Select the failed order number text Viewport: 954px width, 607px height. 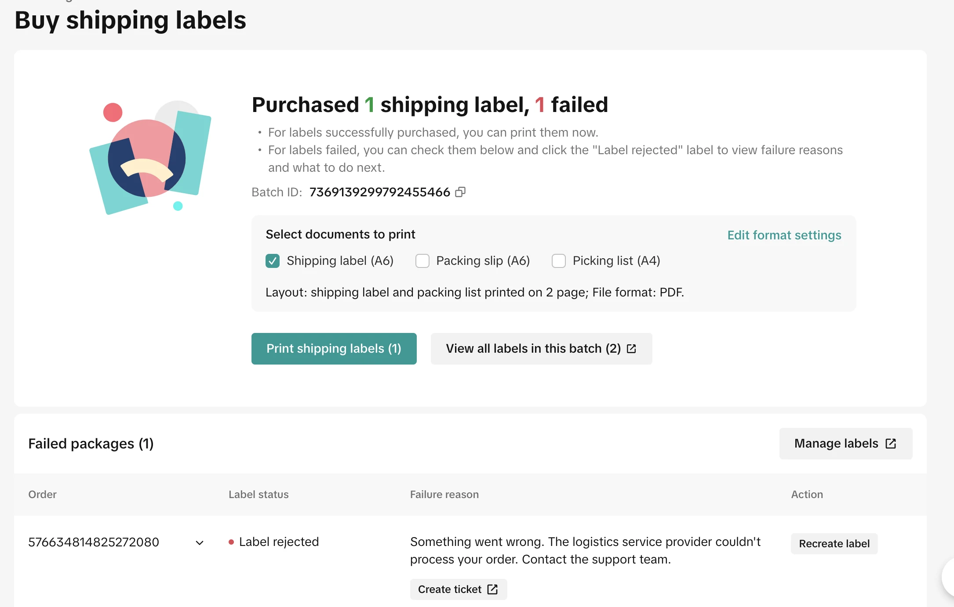point(94,542)
